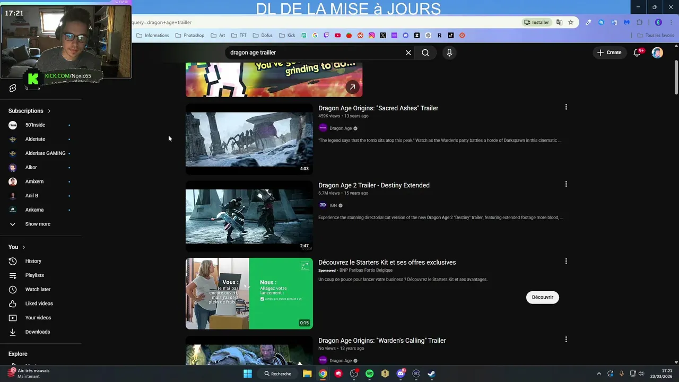Open the Chrome extensions puzzle icon
Screen dimensions: 679x382
(639, 22)
